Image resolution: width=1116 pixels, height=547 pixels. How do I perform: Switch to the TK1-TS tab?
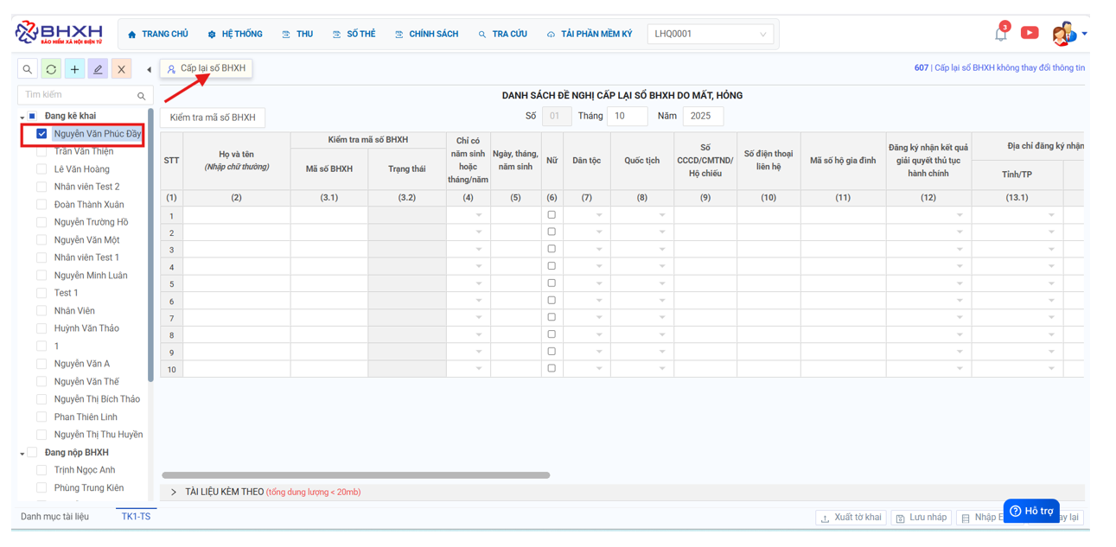pyautogui.click(x=136, y=517)
